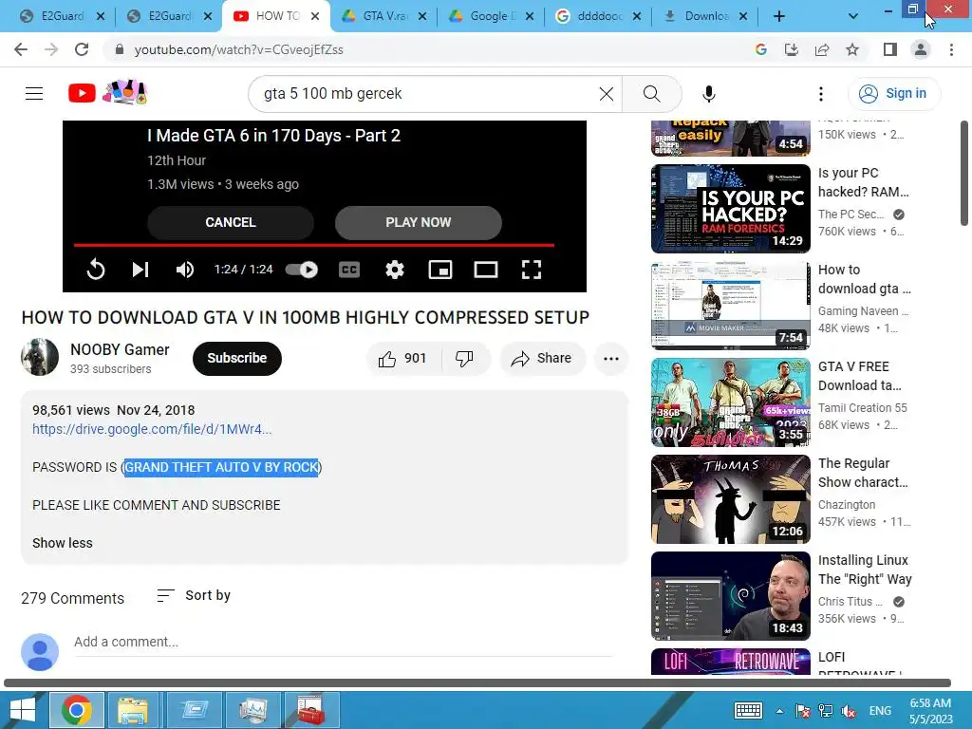Subscribe to NOOBY Gamer

236,358
